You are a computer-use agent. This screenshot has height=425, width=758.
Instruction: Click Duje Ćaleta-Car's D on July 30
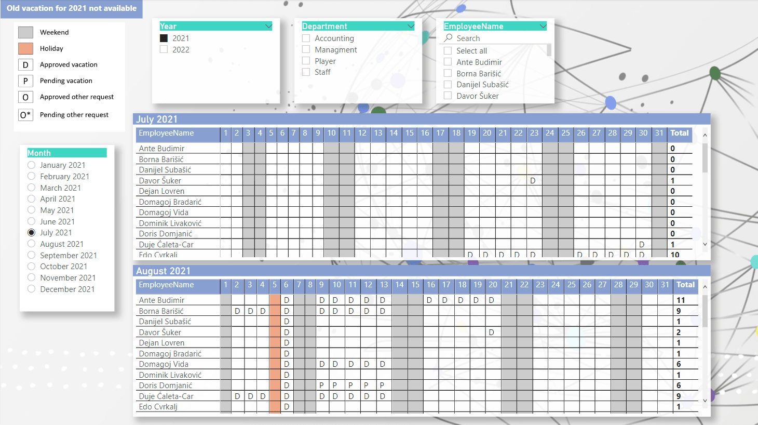[x=642, y=245]
